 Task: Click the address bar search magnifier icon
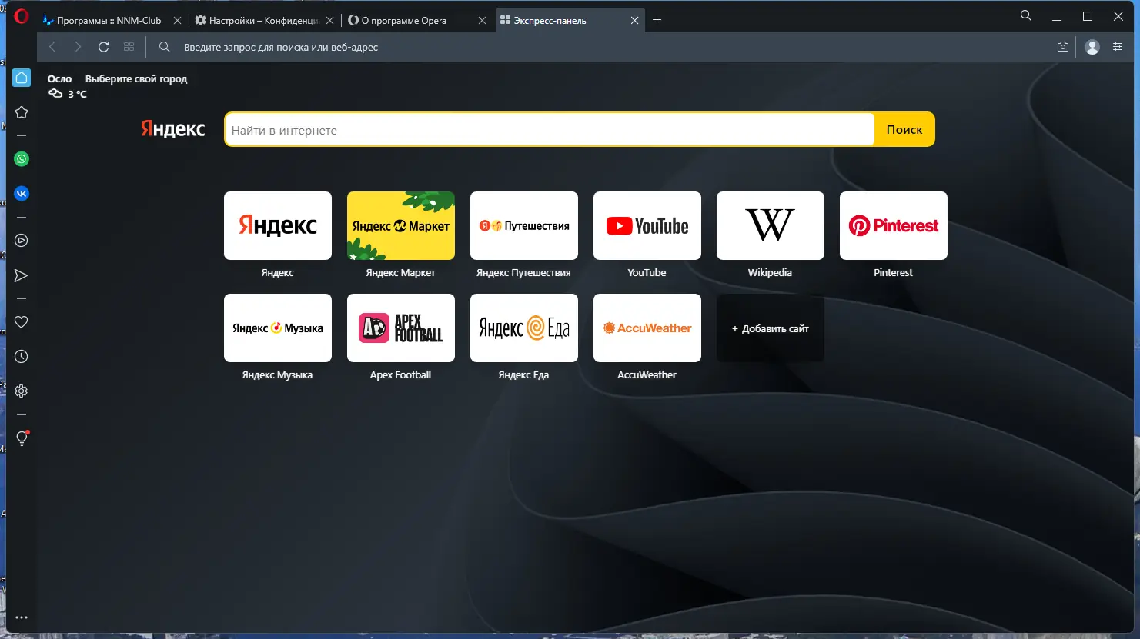[x=164, y=47]
